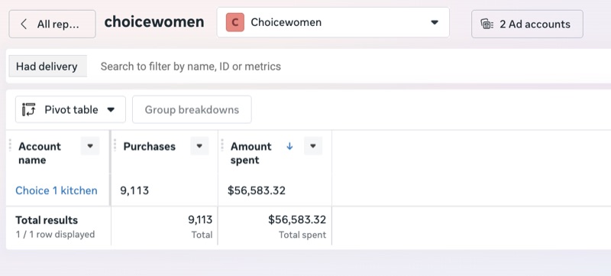This screenshot has height=276, width=611.
Task: Click the 1 / 1 row displayed text
Action: pos(55,234)
